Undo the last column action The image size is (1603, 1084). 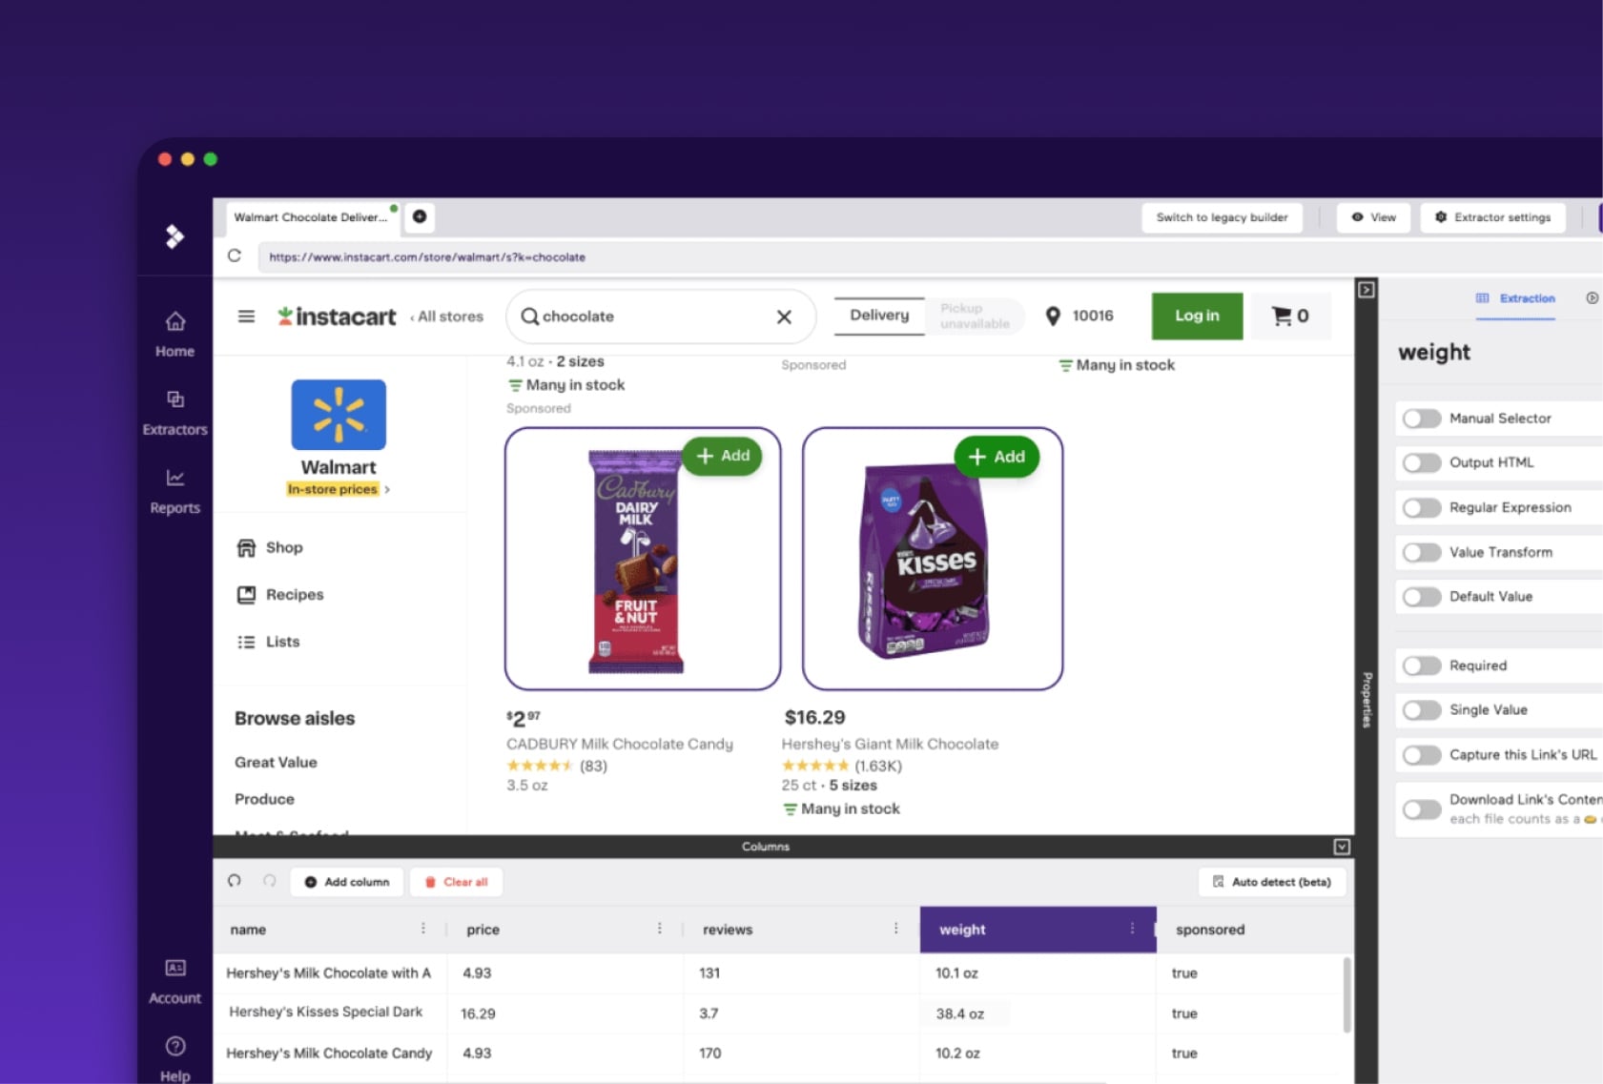pyautogui.click(x=235, y=881)
